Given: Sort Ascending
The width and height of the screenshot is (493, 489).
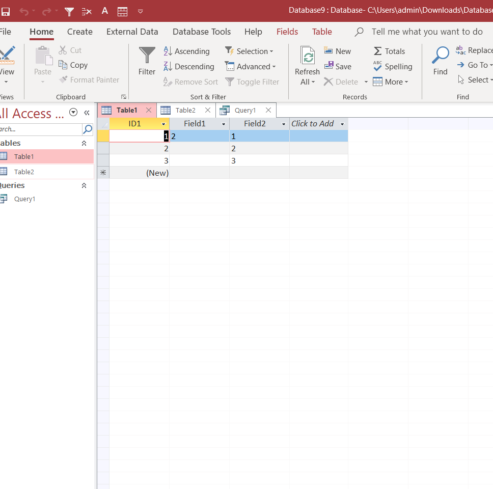Looking at the screenshot, I should pos(186,51).
